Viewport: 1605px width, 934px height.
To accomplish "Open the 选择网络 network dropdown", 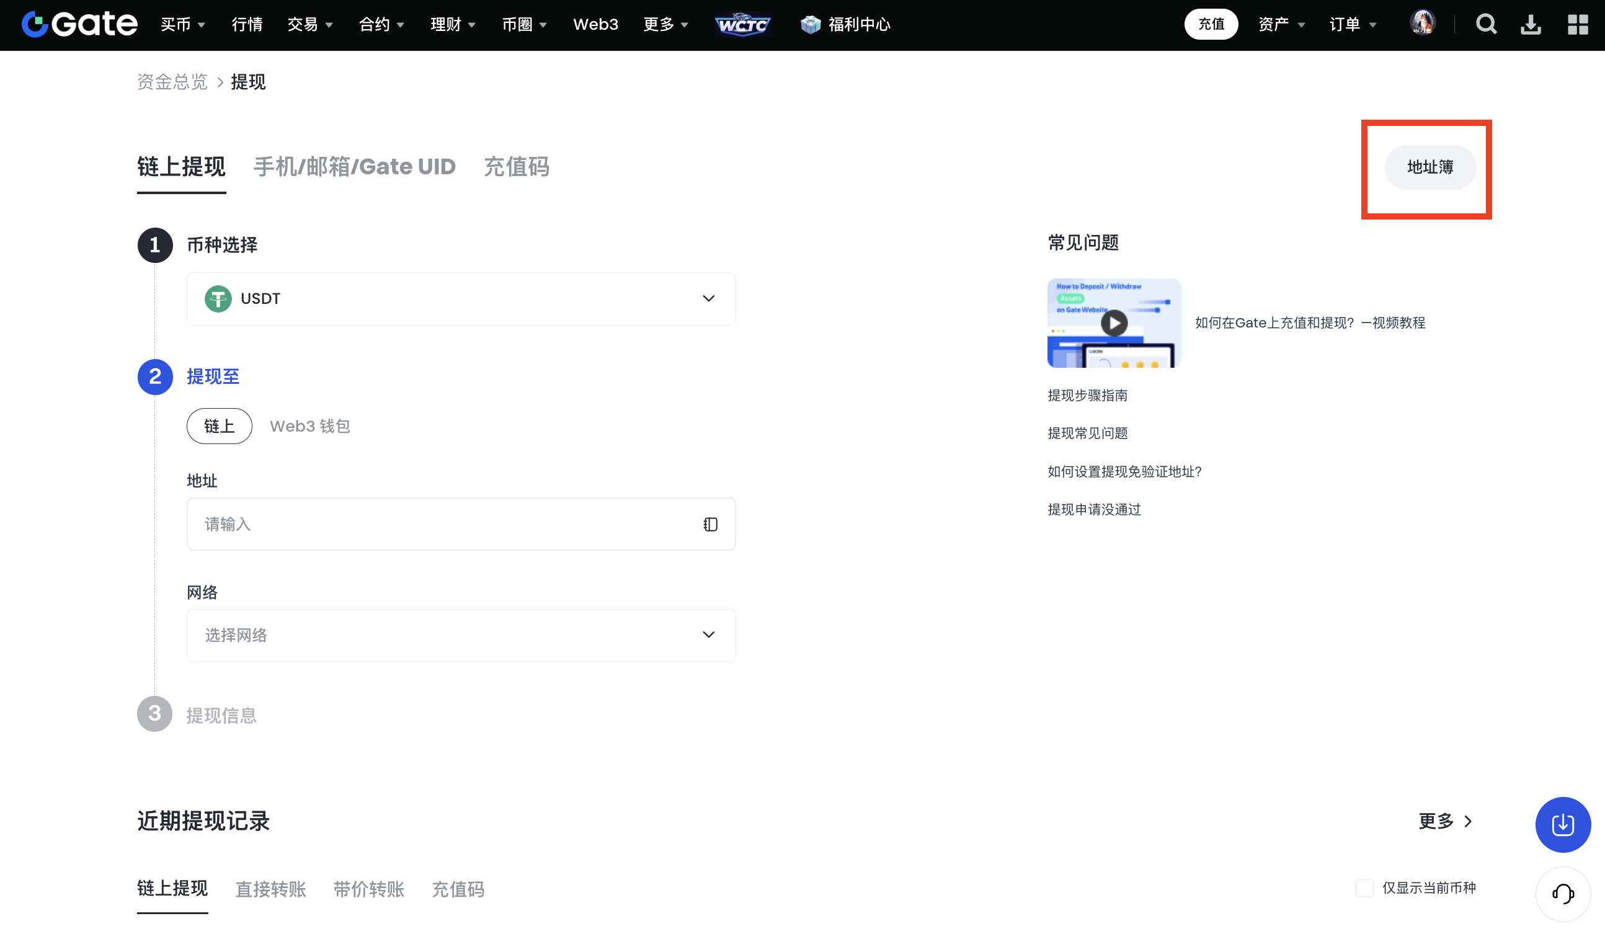I will point(461,635).
